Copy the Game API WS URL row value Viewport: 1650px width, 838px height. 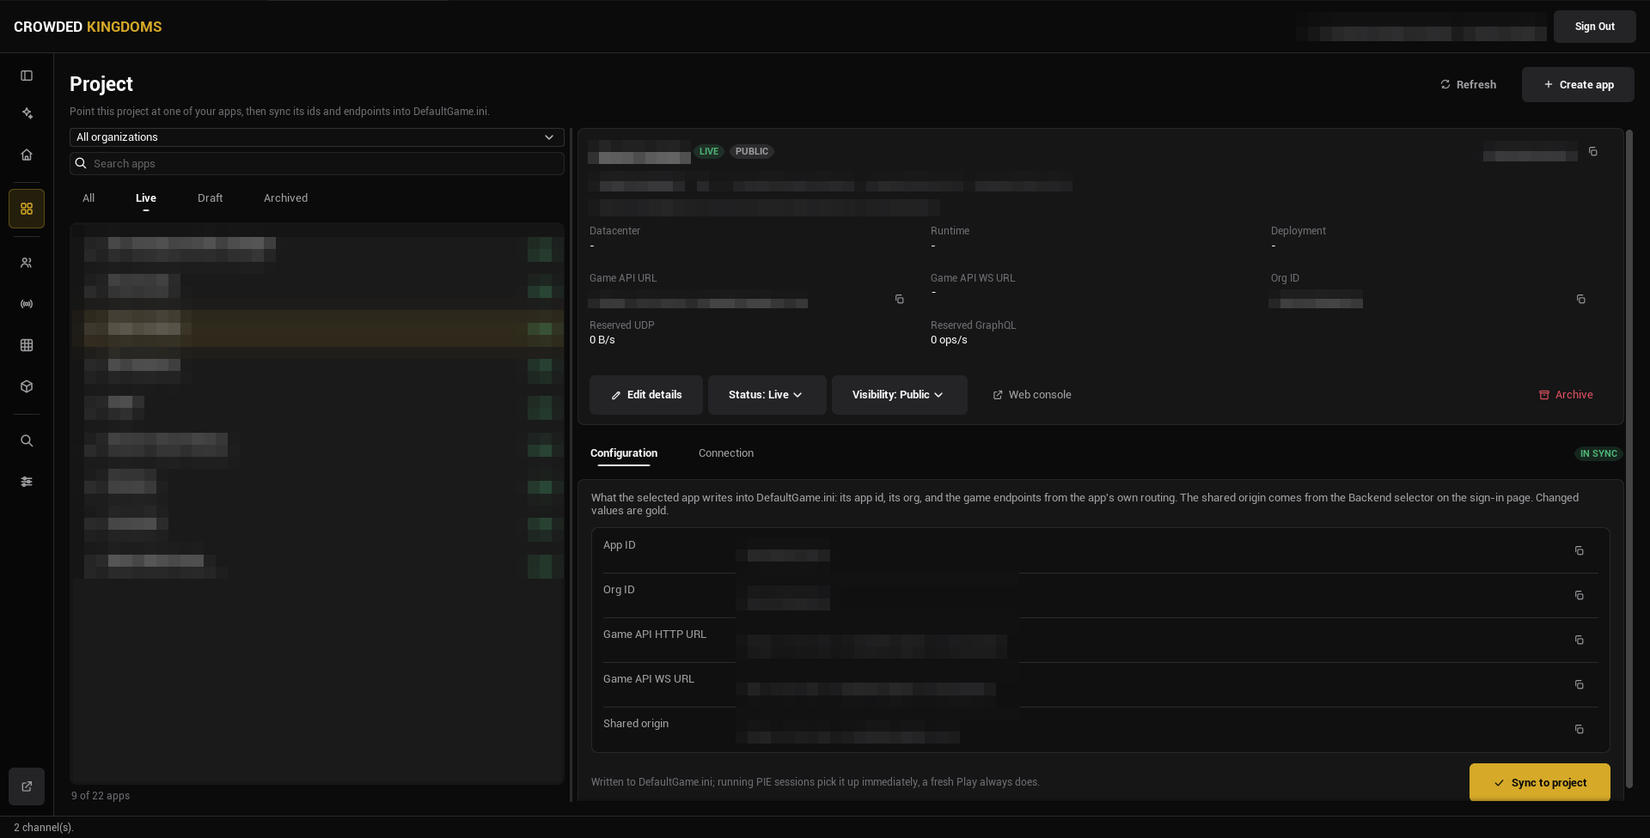pos(1579,684)
